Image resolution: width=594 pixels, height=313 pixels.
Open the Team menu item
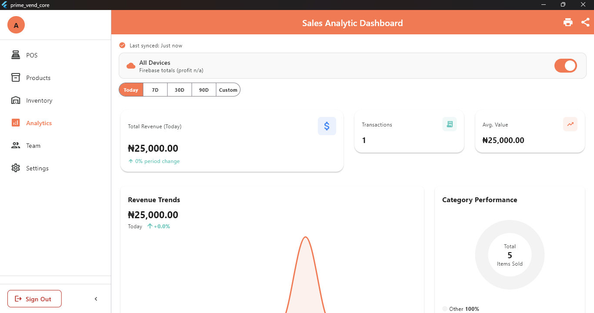56,146
